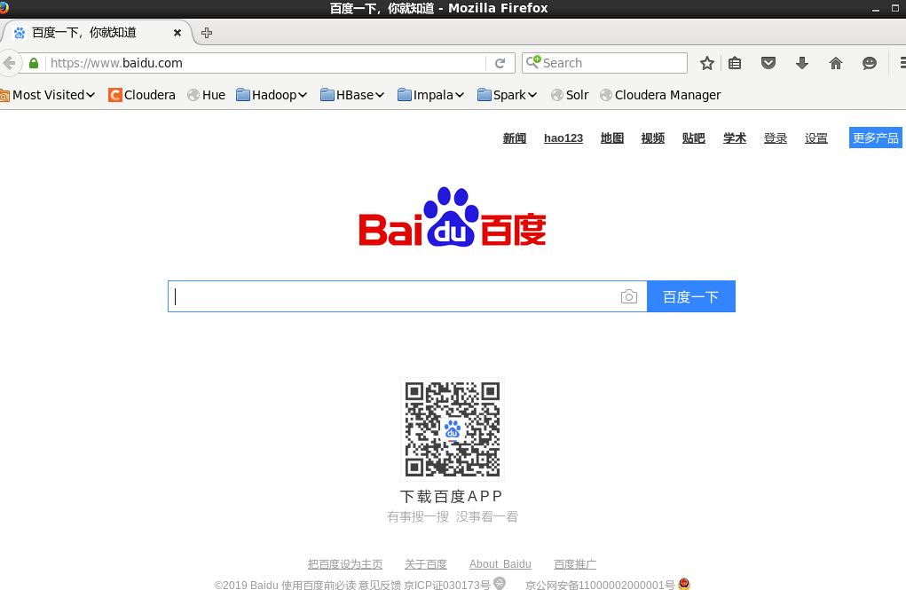Open the Solr bookmark
The image size is (906, 590).
pos(570,95)
